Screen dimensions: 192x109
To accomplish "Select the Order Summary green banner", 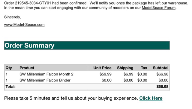I will click(x=87, y=45).
